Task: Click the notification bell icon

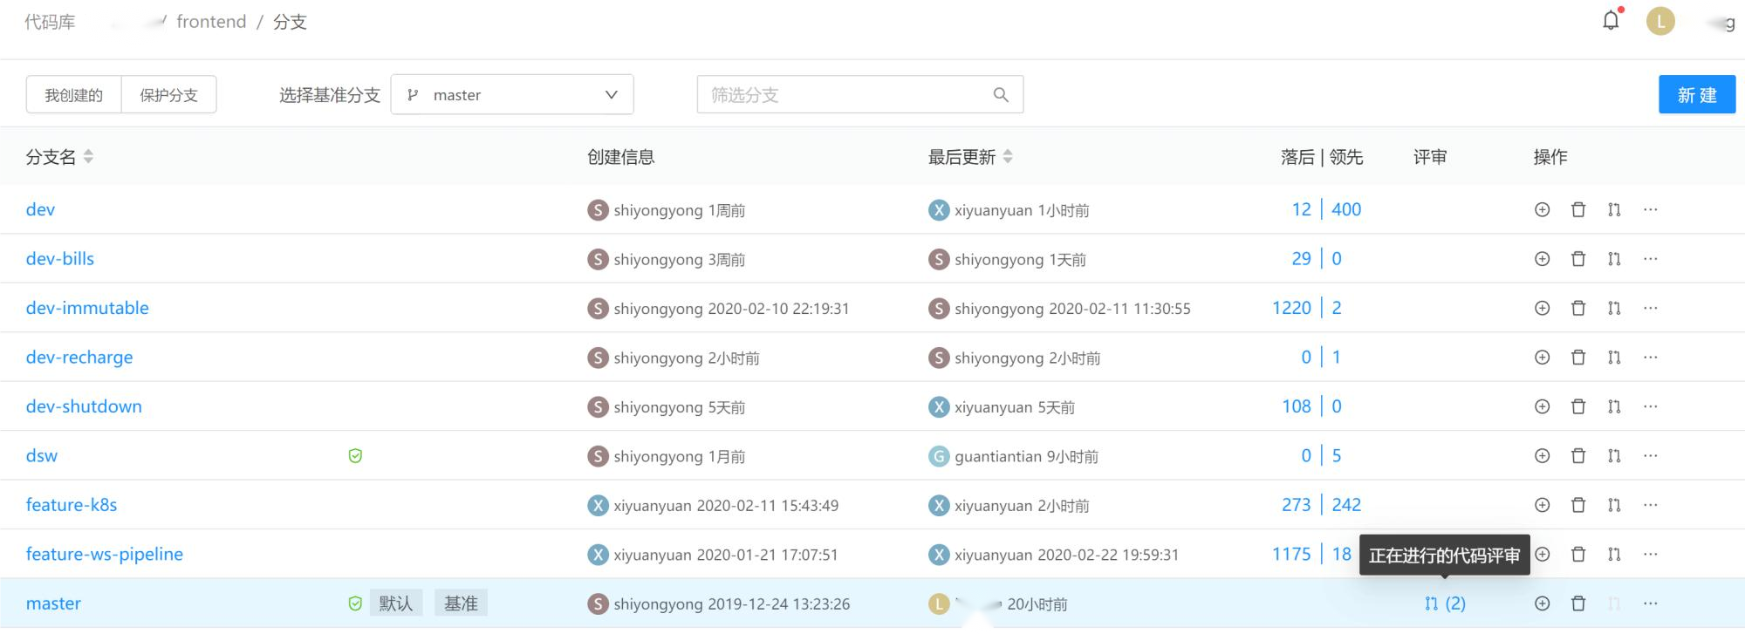Action: [x=1611, y=20]
